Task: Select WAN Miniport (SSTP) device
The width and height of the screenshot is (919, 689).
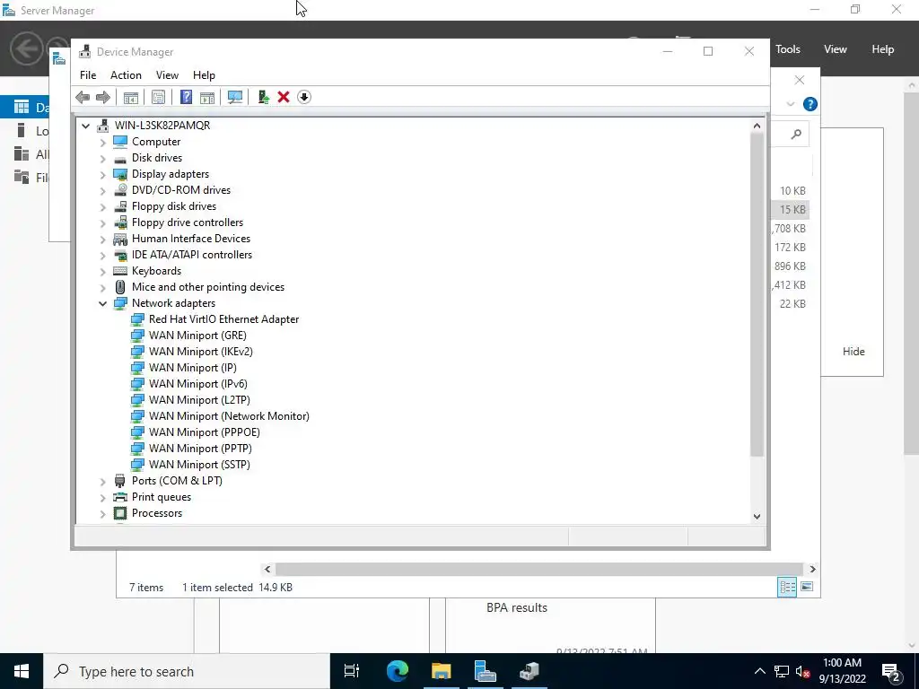Action: click(199, 464)
